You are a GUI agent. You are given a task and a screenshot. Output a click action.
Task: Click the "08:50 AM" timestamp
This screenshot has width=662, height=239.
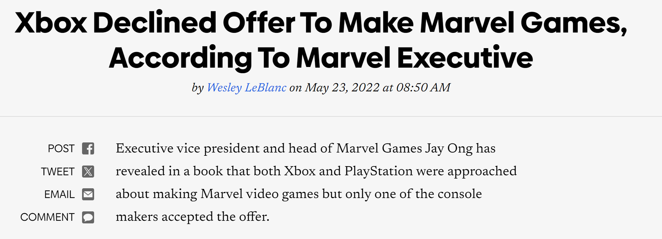coord(423,87)
